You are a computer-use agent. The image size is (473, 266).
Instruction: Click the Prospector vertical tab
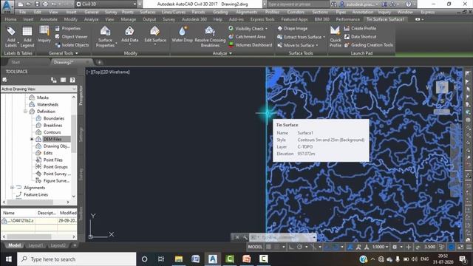pos(81,95)
